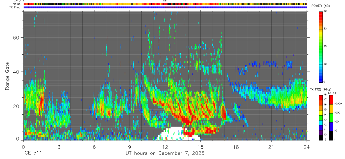This screenshot has width=345, height=159.
Task: Pick the red 17–18 MHz frequency swatch
Action: click(321, 98)
